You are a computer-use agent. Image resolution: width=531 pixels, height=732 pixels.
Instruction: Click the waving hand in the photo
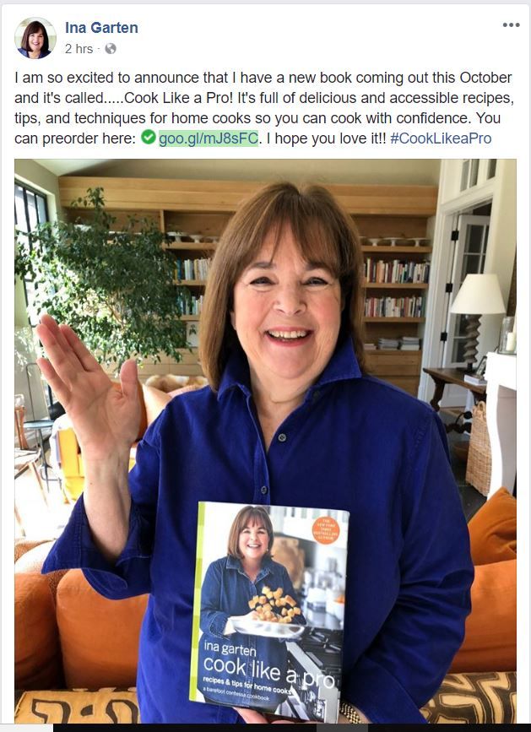pyautogui.click(x=88, y=382)
